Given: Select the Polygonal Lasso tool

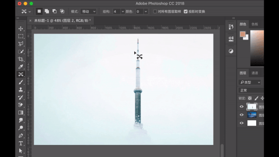Looking at the screenshot, I should [20, 44].
